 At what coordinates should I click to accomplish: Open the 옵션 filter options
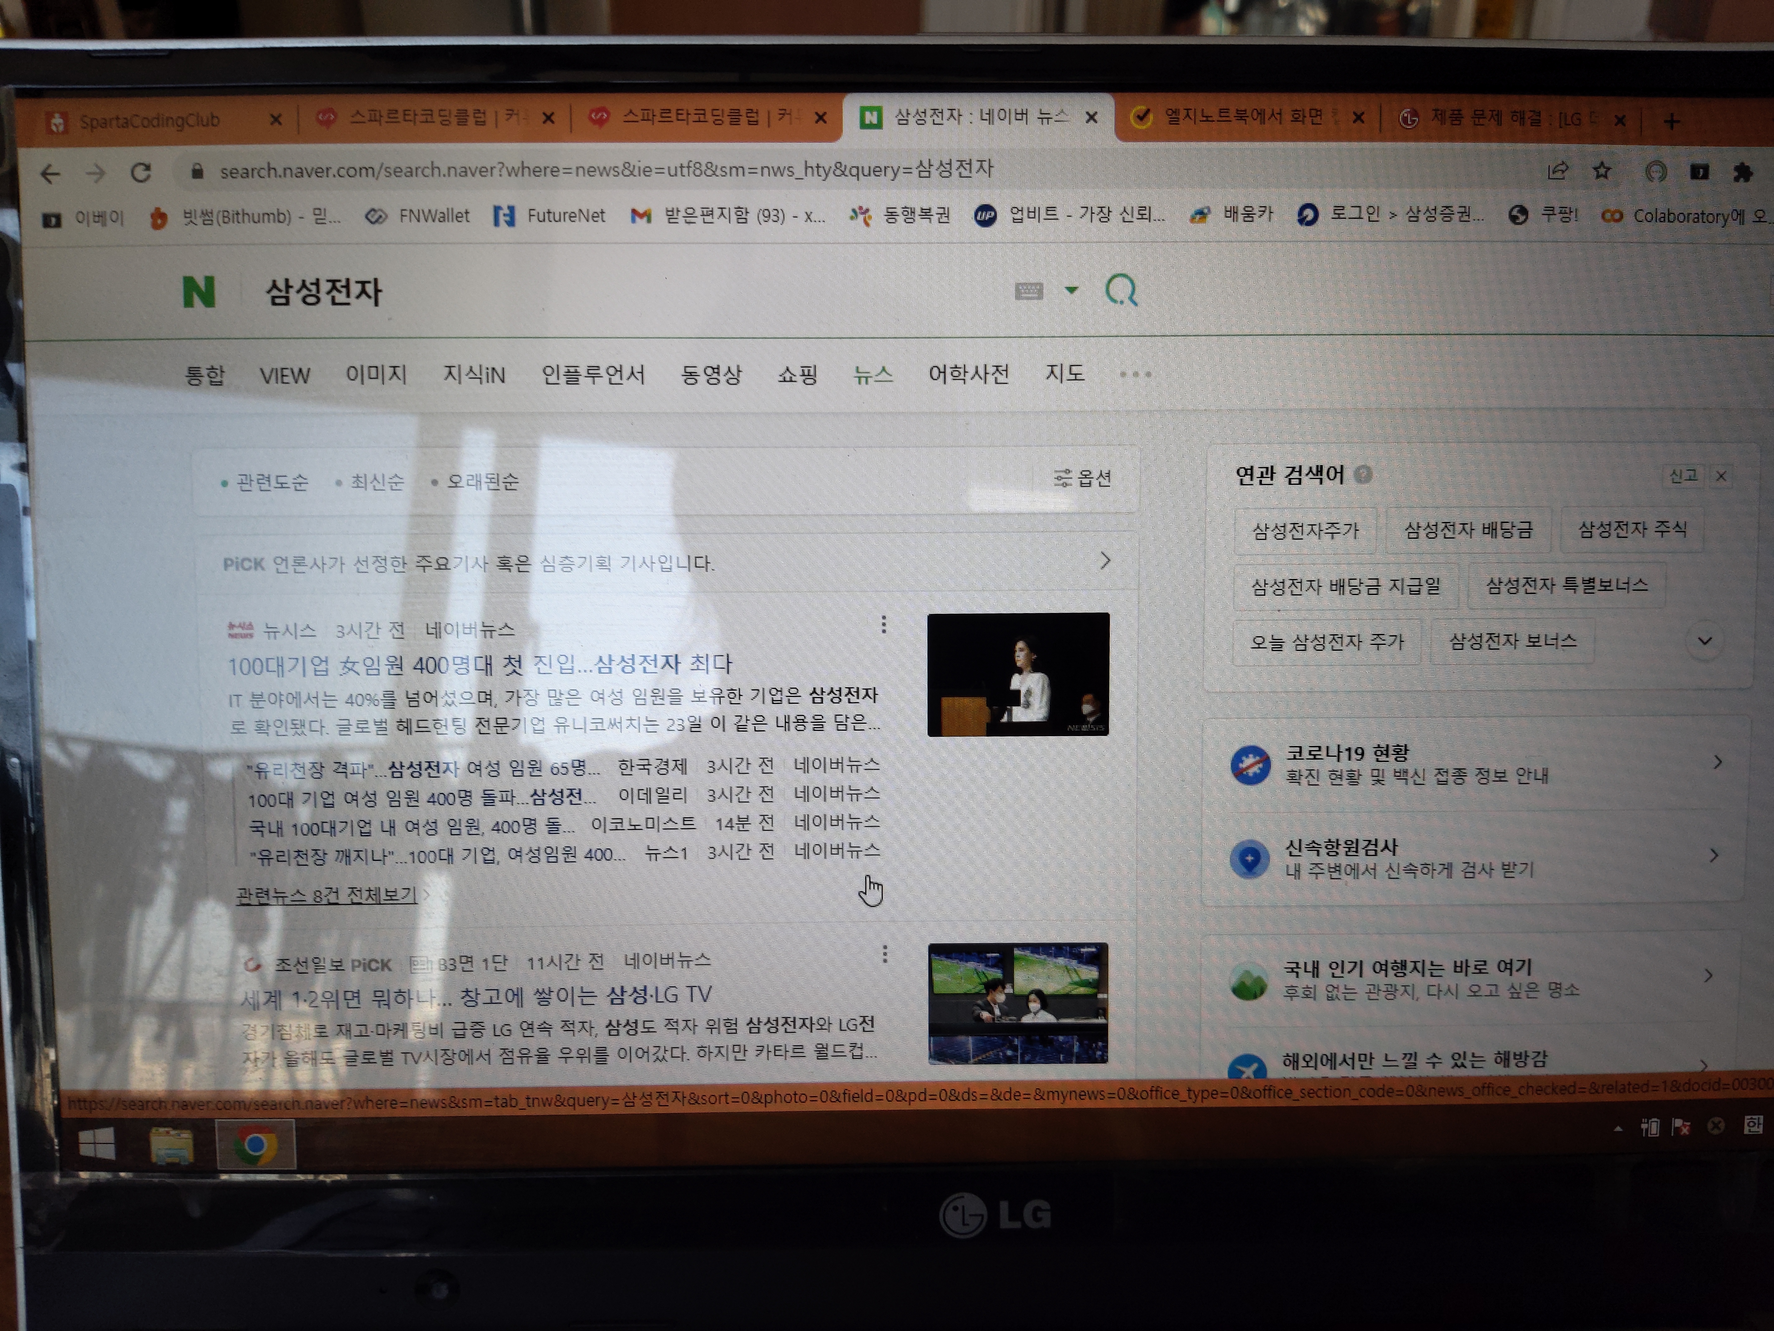1083,478
